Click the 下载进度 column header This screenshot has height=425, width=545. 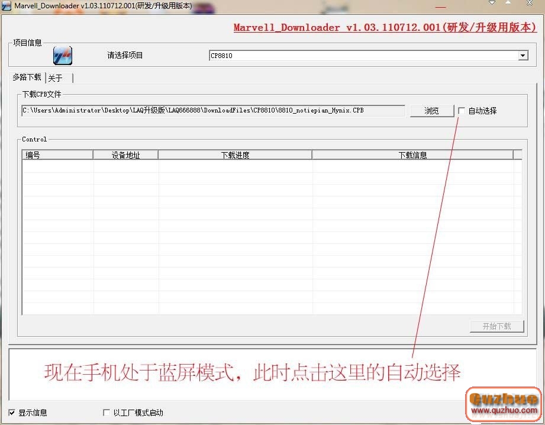[x=236, y=155]
